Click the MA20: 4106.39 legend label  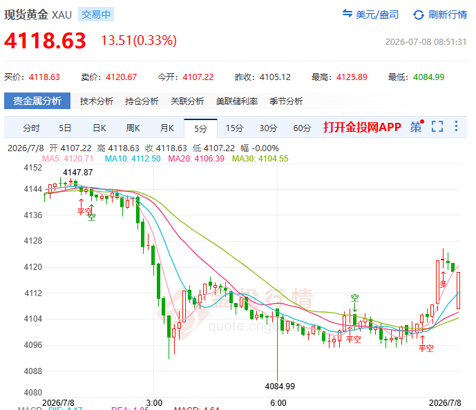pyautogui.click(x=196, y=159)
